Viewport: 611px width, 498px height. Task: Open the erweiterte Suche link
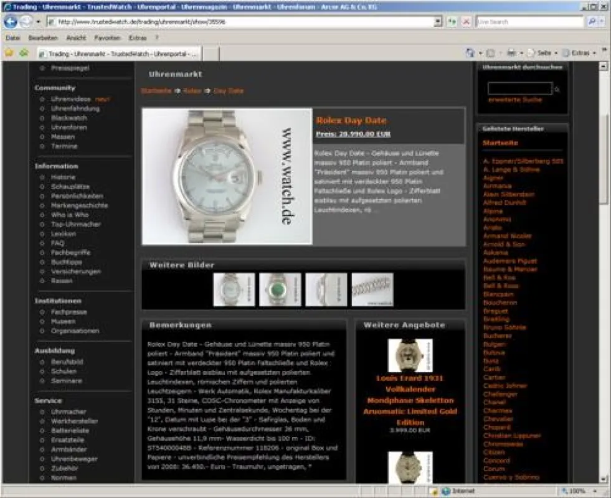pyautogui.click(x=514, y=100)
